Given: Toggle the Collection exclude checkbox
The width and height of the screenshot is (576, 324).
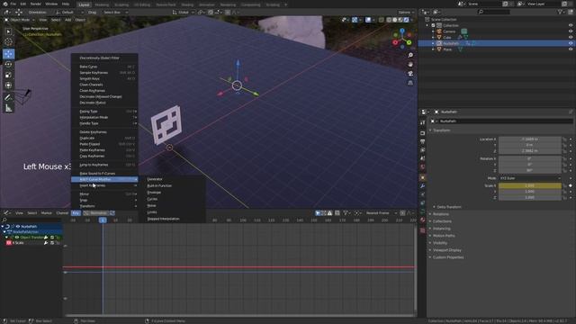Looking at the screenshot, I should click(x=433, y=25).
